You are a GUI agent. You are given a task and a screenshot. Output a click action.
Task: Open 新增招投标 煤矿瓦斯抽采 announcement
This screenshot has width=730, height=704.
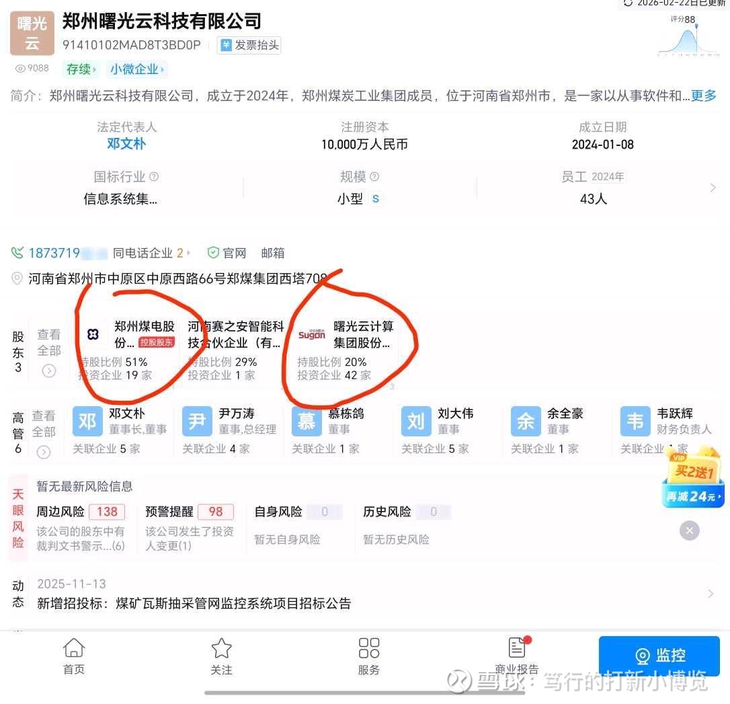[x=194, y=603]
